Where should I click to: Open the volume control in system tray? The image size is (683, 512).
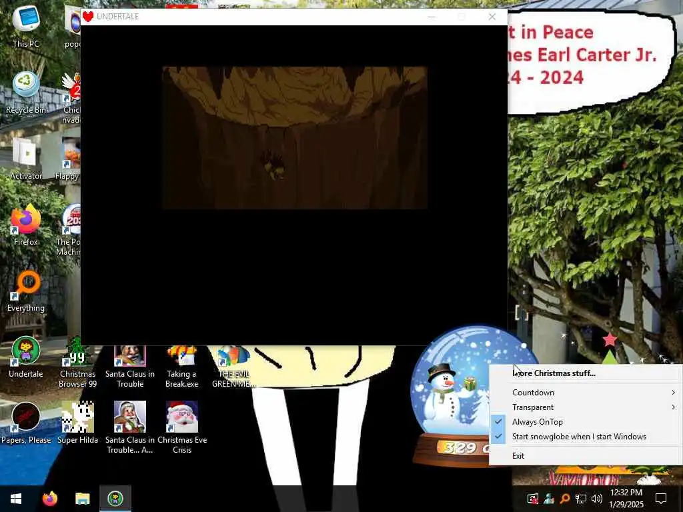pos(596,499)
